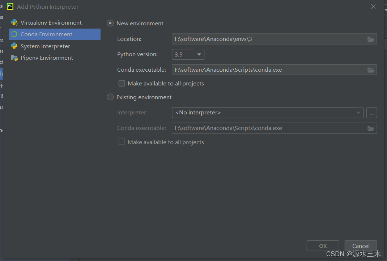This screenshot has width=387, height=261.
Task: Click the Python version: label
Action: (x=137, y=54)
